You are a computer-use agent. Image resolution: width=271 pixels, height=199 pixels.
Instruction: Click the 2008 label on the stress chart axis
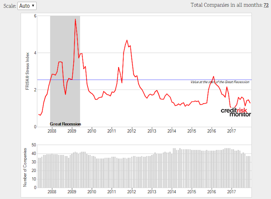[52, 131]
